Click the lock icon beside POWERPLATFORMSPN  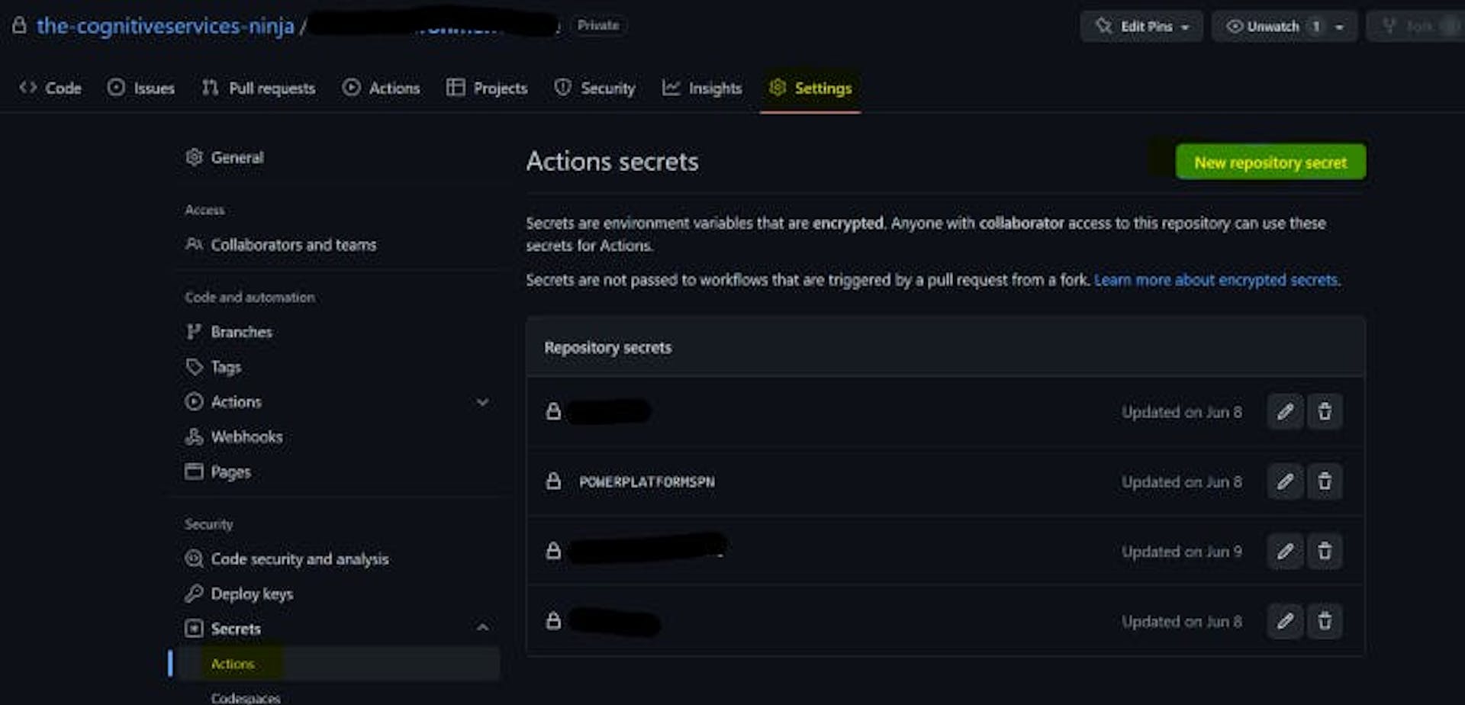tap(553, 481)
